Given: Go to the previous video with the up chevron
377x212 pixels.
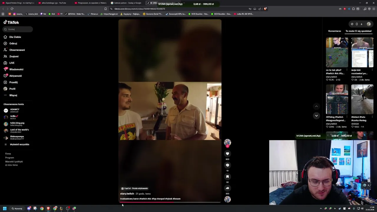Looking at the screenshot, I should point(316,106).
